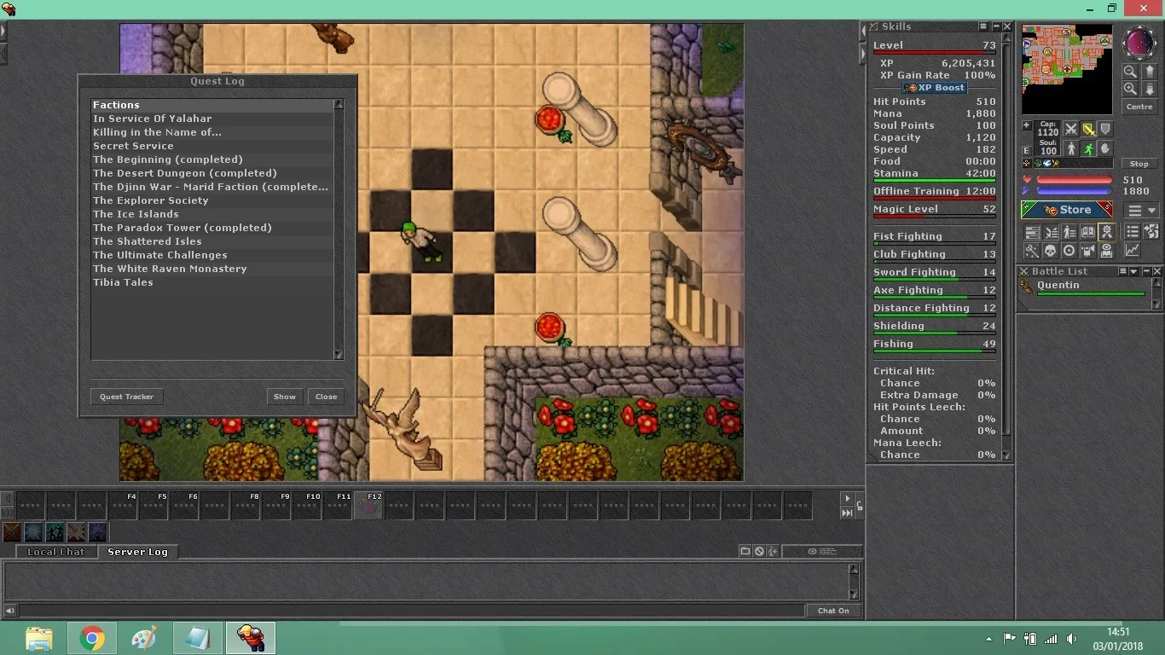Set chase opponent green runner mode
Screen dimensions: 1165x655
1089,148
